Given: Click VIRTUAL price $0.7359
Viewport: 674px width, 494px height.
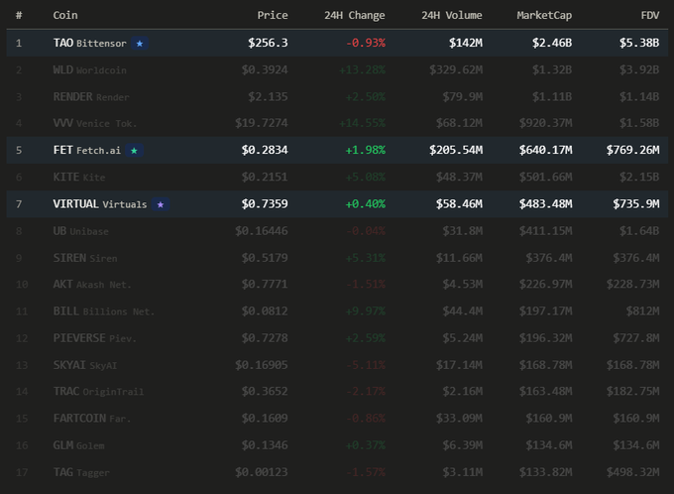Looking at the screenshot, I should click(265, 204).
